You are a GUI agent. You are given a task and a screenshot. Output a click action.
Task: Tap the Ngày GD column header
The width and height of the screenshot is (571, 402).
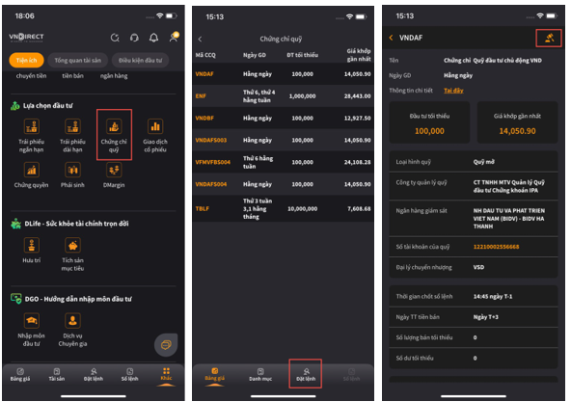click(x=255, y=55)
